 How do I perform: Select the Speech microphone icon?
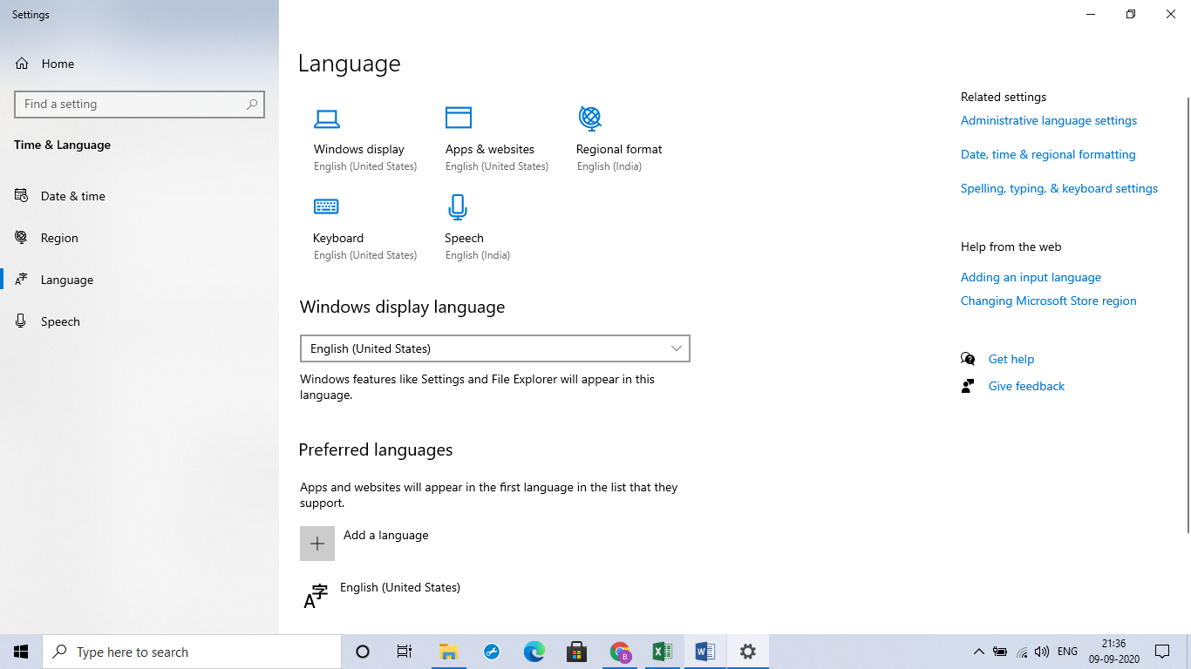pos(457,206)
